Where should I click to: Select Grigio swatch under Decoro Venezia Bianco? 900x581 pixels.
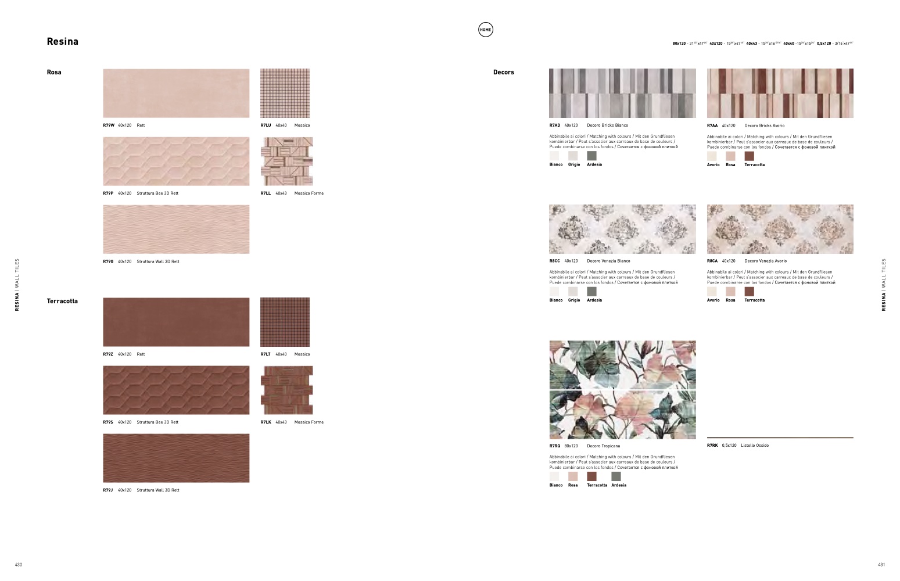pyautogui.click(x=573, y=292)
